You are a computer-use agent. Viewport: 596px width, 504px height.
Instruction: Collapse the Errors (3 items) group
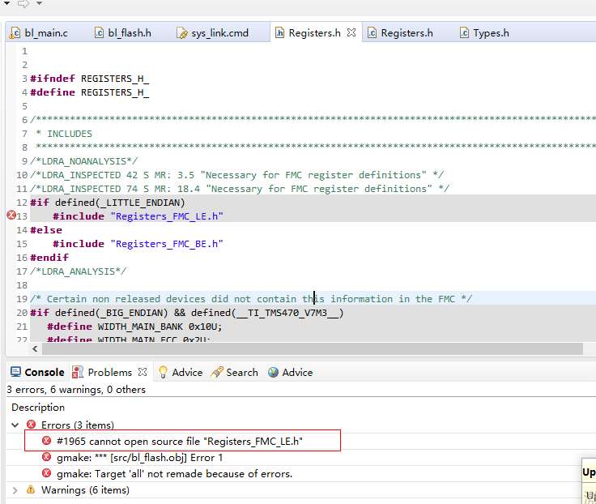click(15, 425)
